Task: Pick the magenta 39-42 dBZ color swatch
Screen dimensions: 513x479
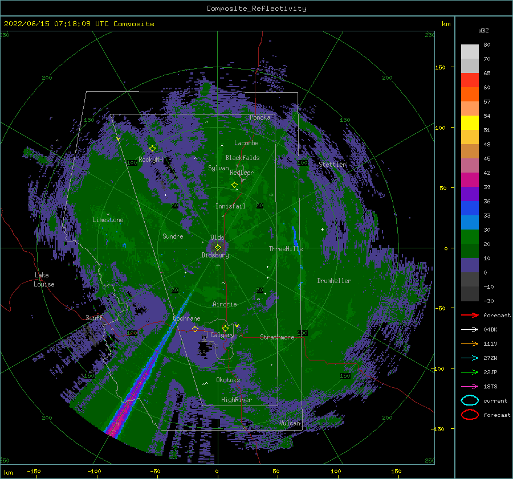Action: coord(470,180)
